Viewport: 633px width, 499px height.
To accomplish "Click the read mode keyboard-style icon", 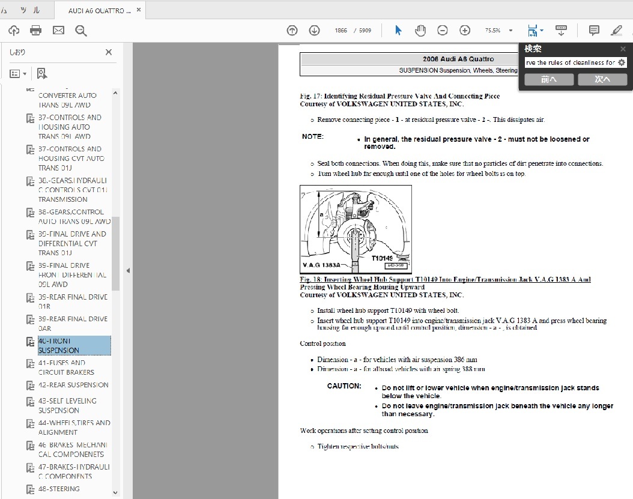I will (561, 30).
